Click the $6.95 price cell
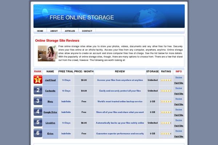This screenshot has width=218, height=145. click(84, 123)
